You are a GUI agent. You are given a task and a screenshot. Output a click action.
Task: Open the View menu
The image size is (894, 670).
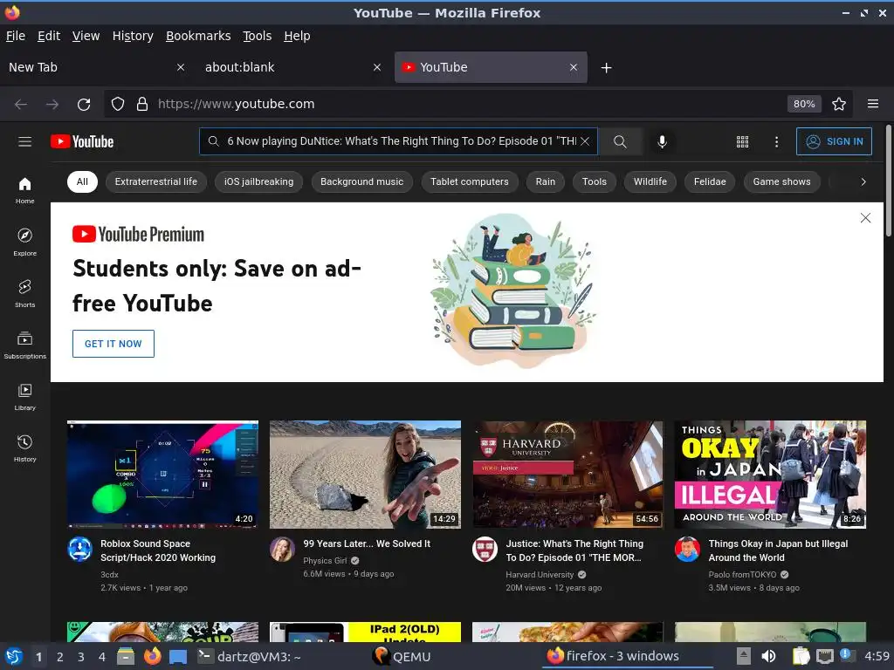click(86, 36)
